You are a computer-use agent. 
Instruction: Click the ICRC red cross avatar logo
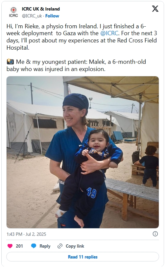[x=13, y=12]
